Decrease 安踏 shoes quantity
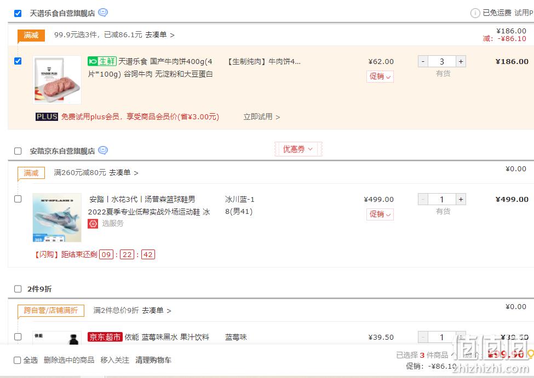The height and width of the screenshot is (378, 534). (423, 199)
